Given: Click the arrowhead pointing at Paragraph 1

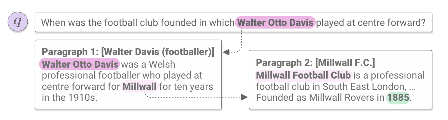Looking at the screenshot, I should (227, 52).
